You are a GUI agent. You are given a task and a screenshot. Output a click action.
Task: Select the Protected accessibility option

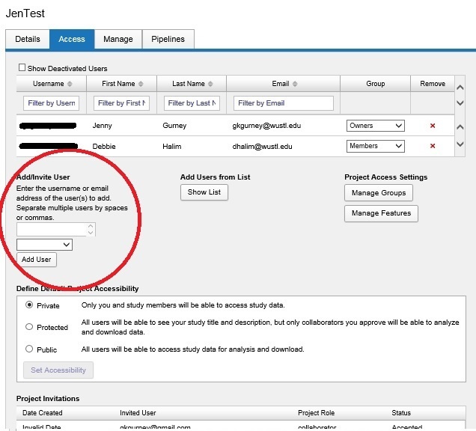point(29,327)
